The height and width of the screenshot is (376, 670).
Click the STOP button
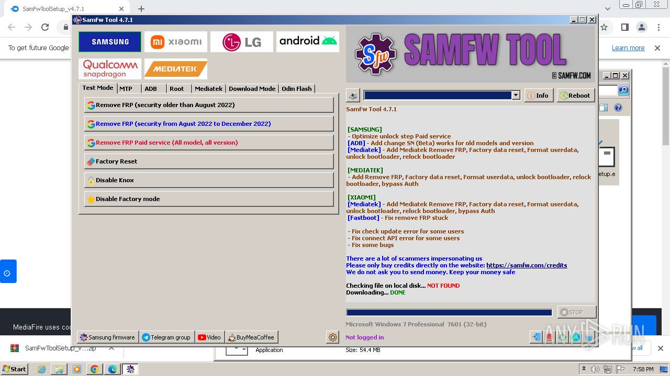[x=576, y=312]
